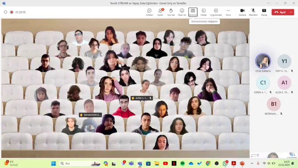Show the Kişiler participants list

coord(160,12)
